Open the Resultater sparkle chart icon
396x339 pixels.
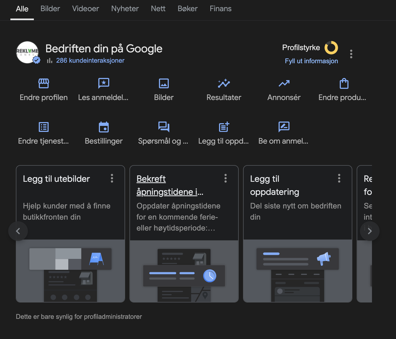224,83
